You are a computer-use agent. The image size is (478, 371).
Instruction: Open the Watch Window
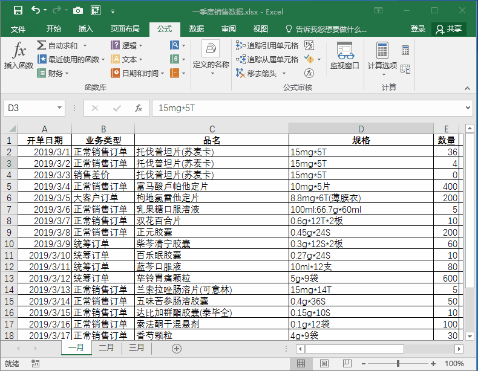pyautogui.click(x=345, y=56)
